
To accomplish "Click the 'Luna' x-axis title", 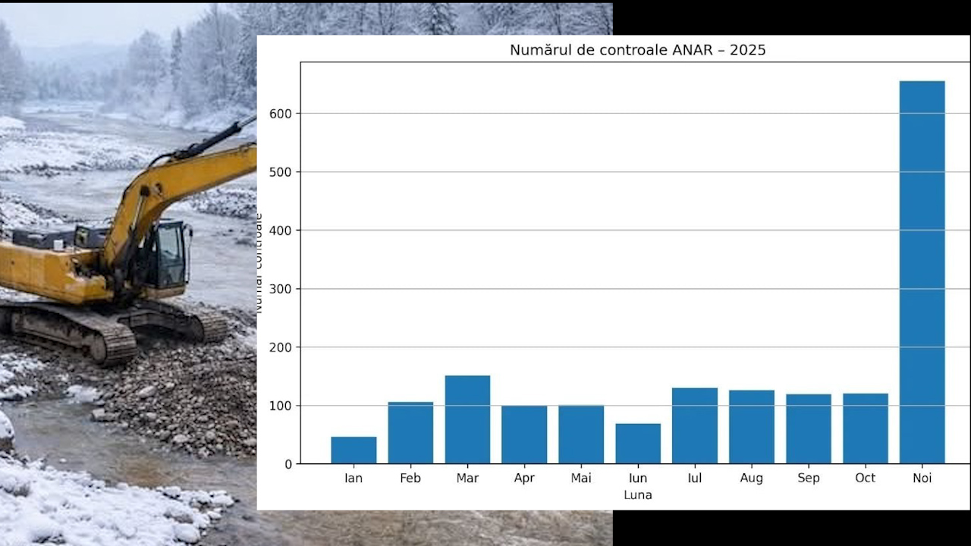I will point(637,495).
